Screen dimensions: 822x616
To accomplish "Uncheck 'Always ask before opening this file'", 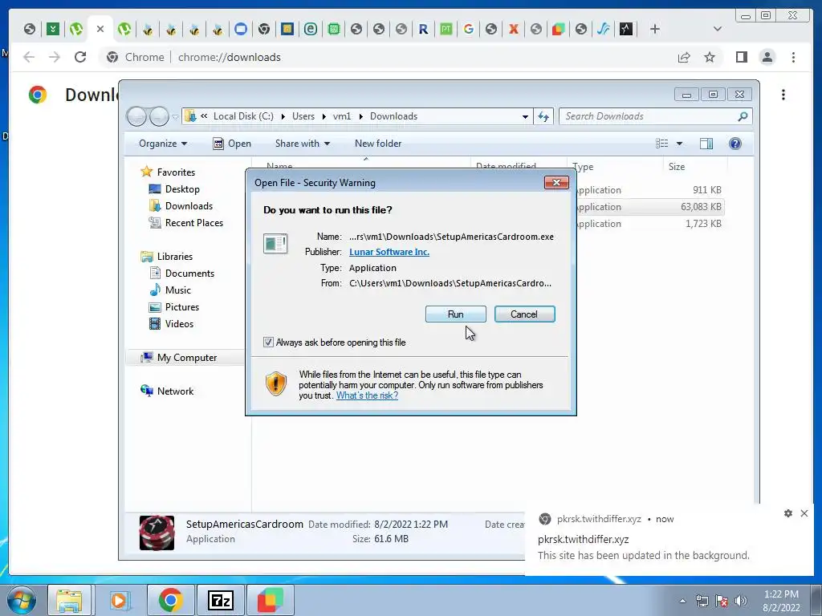I will pyautogui.click(x=268, y=342).
